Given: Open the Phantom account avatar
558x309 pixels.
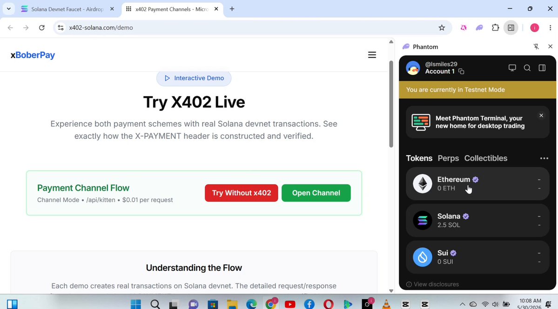Looking at the screenshot, I should pos(413,68).
